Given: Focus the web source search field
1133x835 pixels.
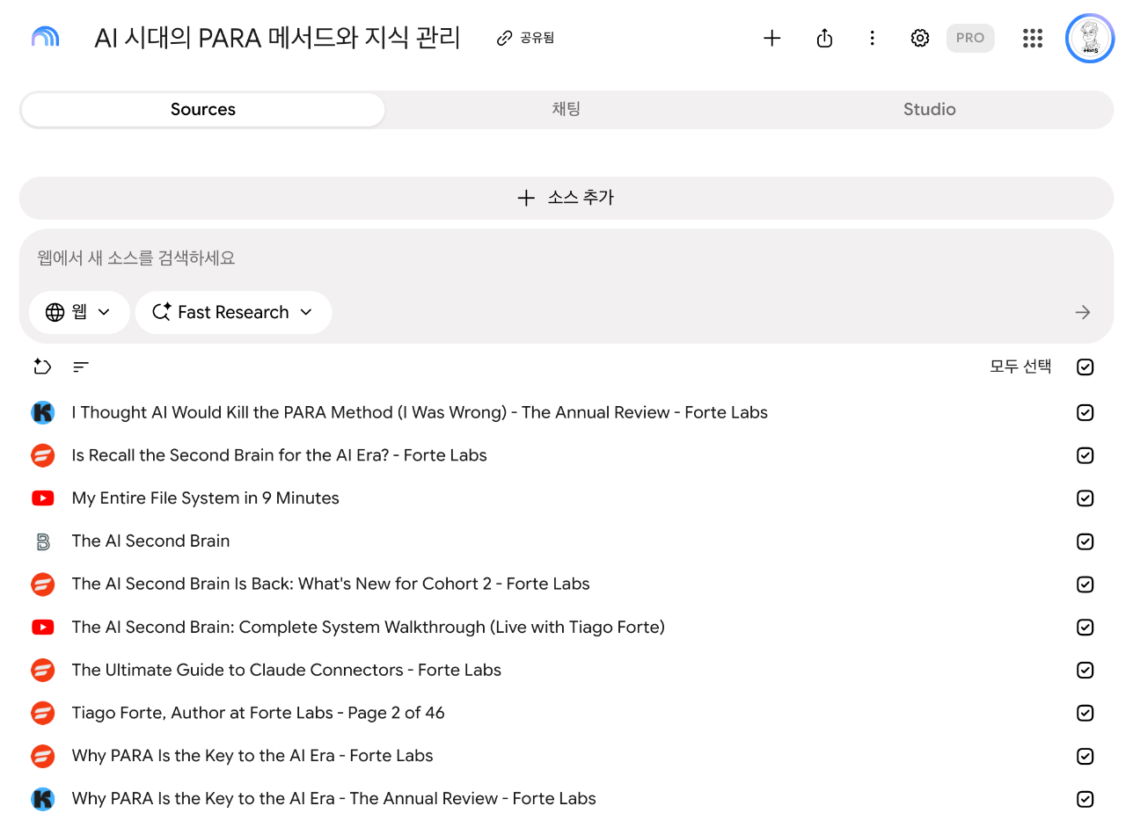Looking at the screenshot, I should coord(566,258).
